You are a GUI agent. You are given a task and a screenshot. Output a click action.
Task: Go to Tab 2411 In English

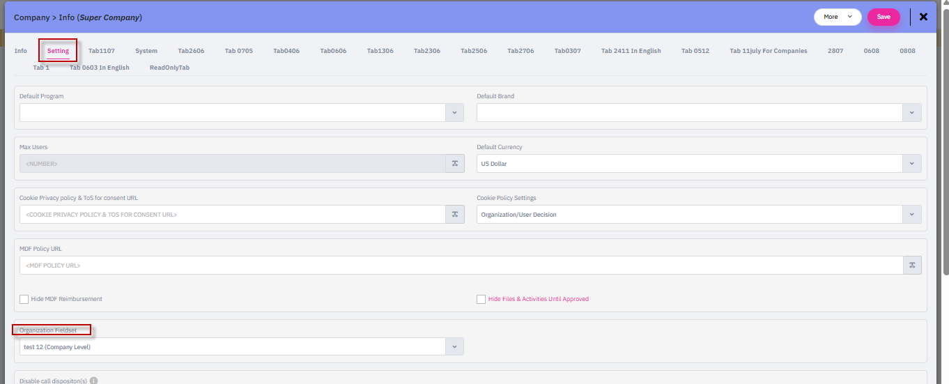[631, 51]
